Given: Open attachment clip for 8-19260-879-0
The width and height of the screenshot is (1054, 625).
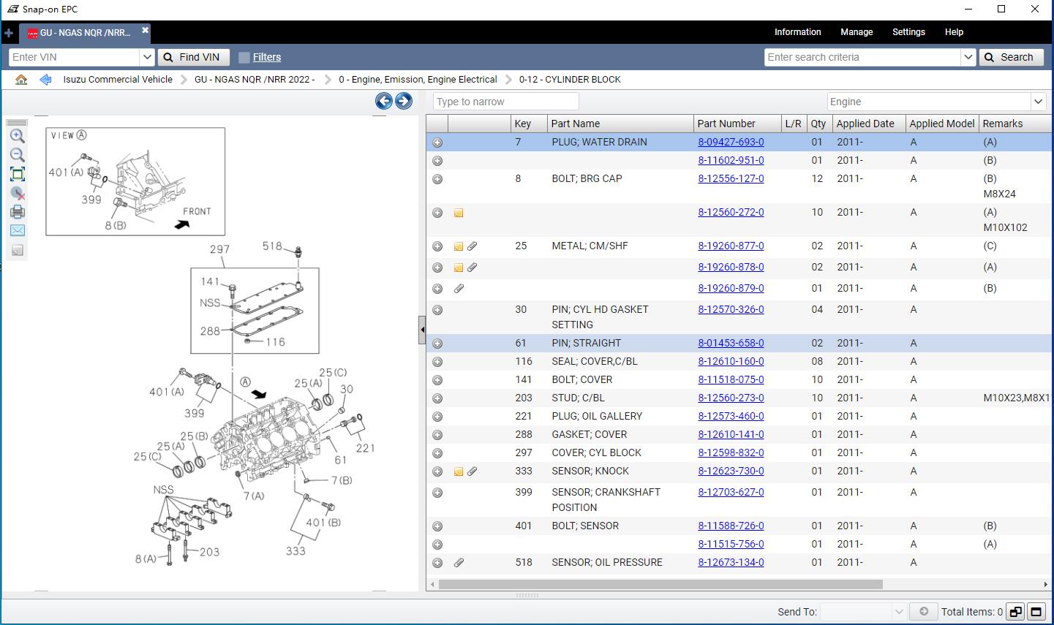Looking at the screenshot, I should (459, 289).
